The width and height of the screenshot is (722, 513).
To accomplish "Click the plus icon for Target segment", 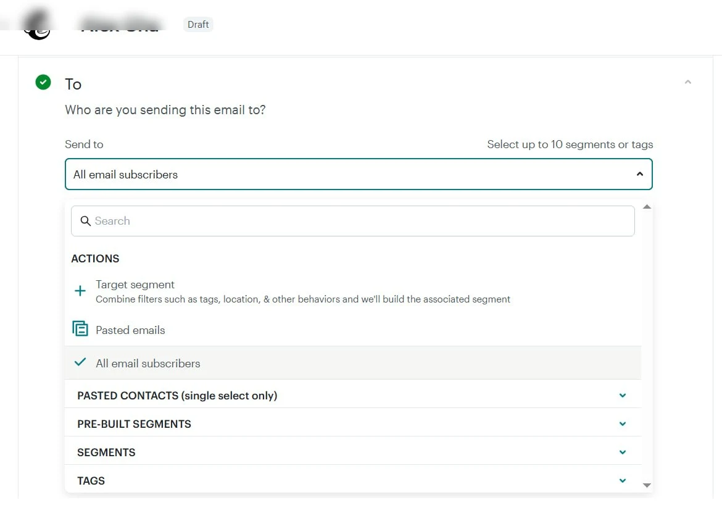I will (80, 291).
